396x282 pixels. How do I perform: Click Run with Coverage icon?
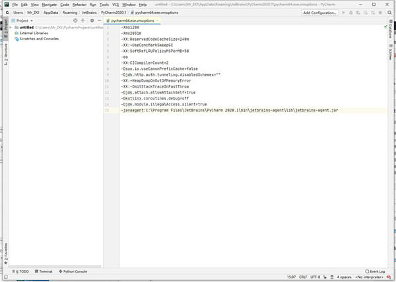pos(358,13)
